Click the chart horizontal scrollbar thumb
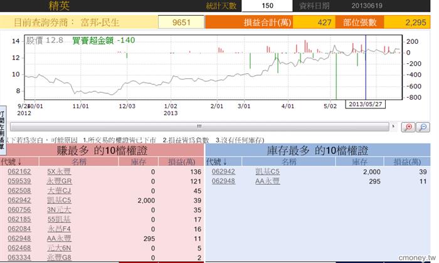Image resolution: width=439 pixels, height=263 pixels. pyautogui.click(x=199, y=126)
